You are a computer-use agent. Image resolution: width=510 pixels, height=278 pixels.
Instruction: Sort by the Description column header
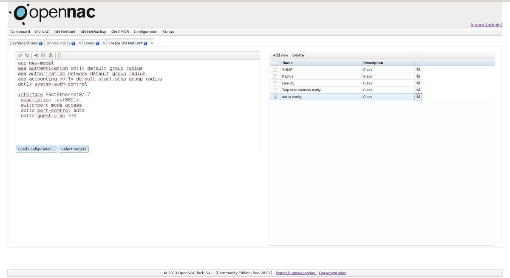(x=388, y=63)
